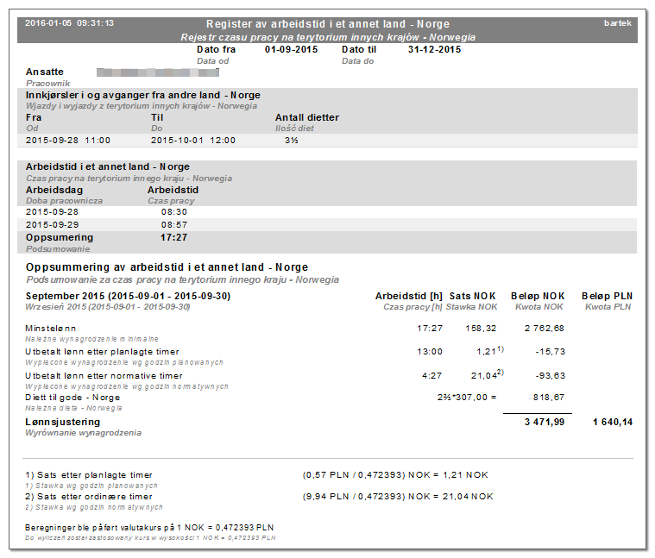Click the departure time '2015-10-01 12:00'
The image size is (655, 558).
pyautogui.click(x=193, y=141)
